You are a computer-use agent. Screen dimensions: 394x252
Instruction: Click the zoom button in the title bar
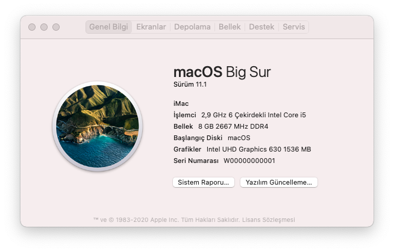point(56,27)
